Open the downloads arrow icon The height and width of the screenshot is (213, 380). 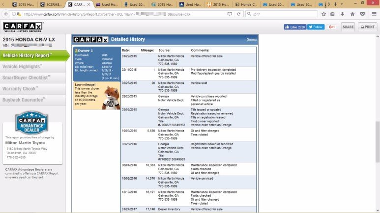click(342, 14)
